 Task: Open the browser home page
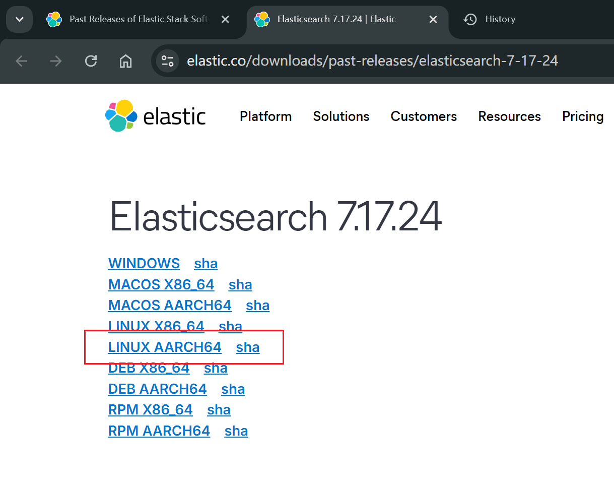coord(125,61)
